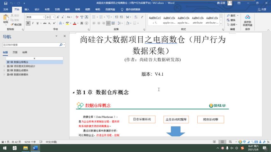The height and width of the screenshot is (152, 271).
Task: Apply distributed alignment
Action: [113, 23]
